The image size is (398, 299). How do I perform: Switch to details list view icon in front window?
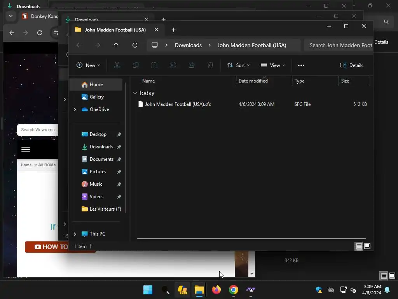point(359,246)
